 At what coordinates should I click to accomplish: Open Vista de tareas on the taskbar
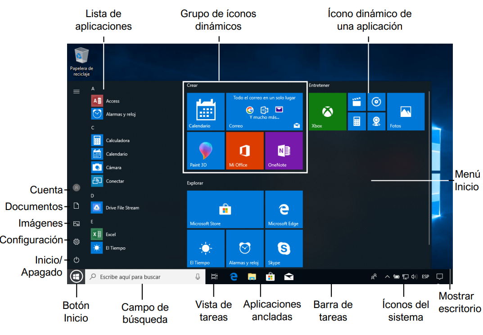[214, 277]
